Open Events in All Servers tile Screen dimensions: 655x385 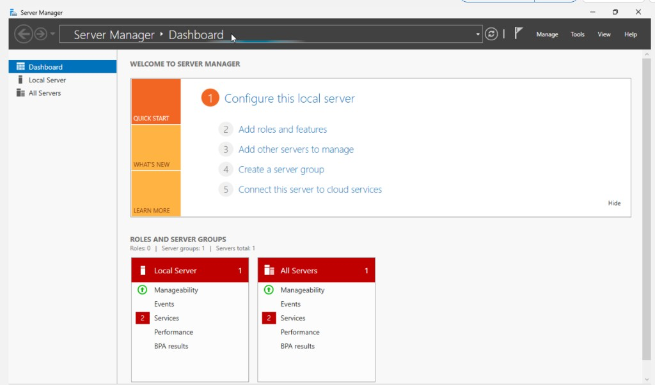tap(290, 304)
